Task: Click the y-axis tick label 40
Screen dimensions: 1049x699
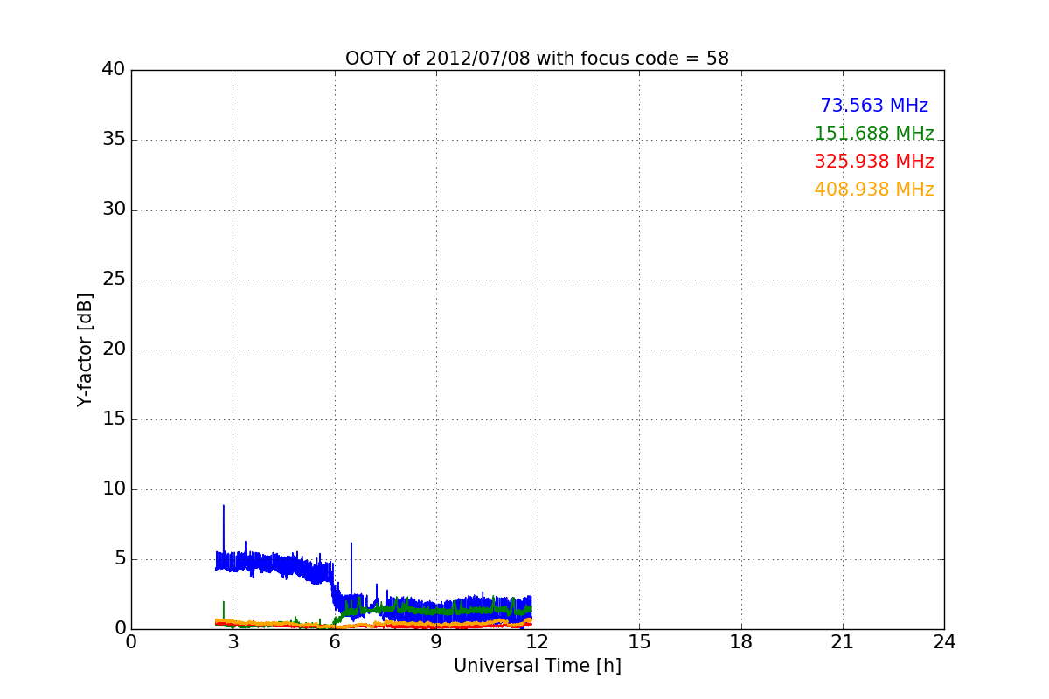Action: coord(114,70)
